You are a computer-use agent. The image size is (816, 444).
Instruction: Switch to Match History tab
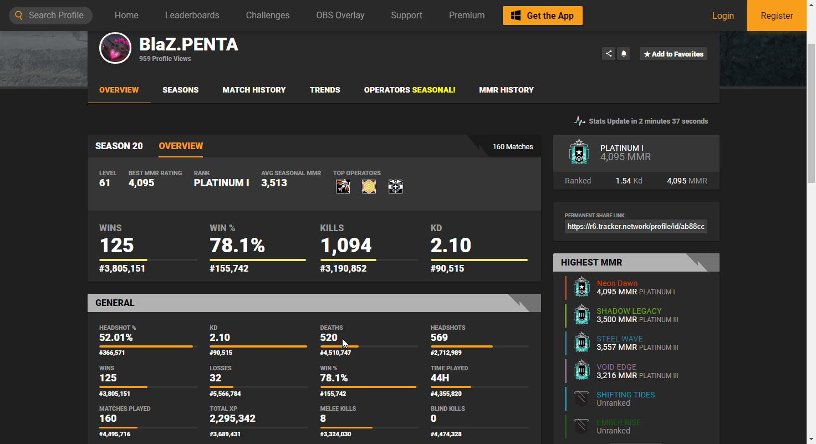(254, 90)
